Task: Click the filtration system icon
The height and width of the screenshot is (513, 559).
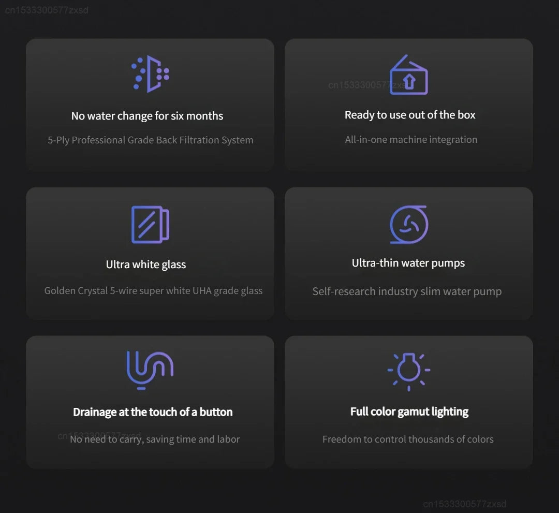Action: [150, 75]
